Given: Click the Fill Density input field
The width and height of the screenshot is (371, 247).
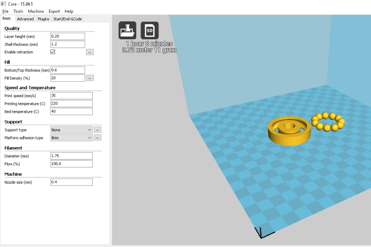Looking at the screenshot, I should click(x=68, y=78).
